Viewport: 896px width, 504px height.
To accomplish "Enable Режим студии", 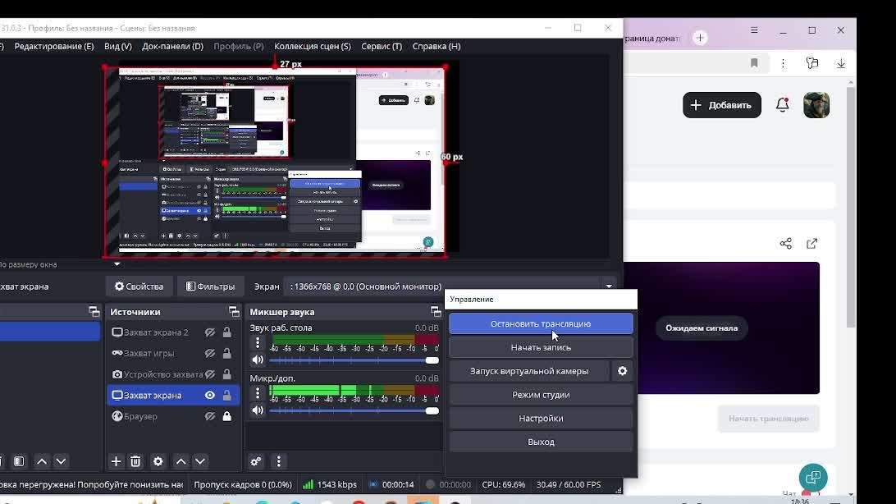I will (x=541, y=395).
